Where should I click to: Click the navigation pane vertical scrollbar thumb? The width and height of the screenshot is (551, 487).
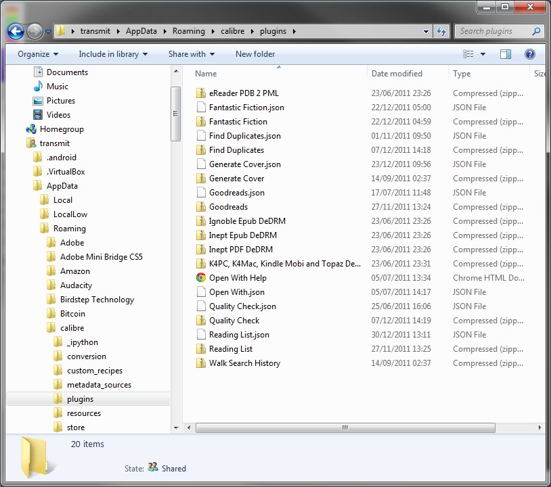pos(176,114)
